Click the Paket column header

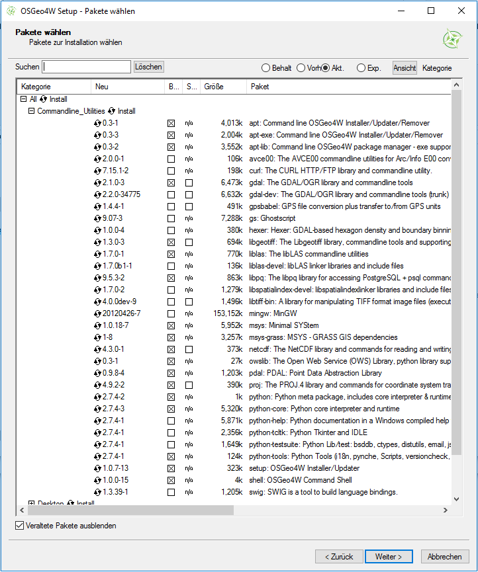coord(349,87)
